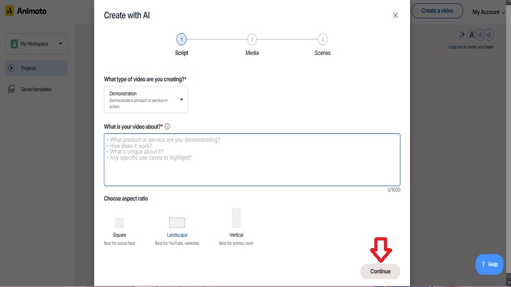
Task: Click the user avatar letter A
Action: click(x=471, y=35)
